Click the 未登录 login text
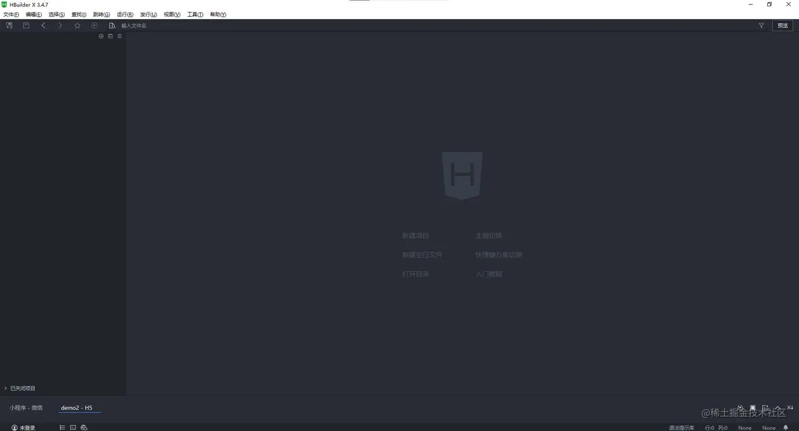Screen dimensions: 799x431 coord(27,428)
